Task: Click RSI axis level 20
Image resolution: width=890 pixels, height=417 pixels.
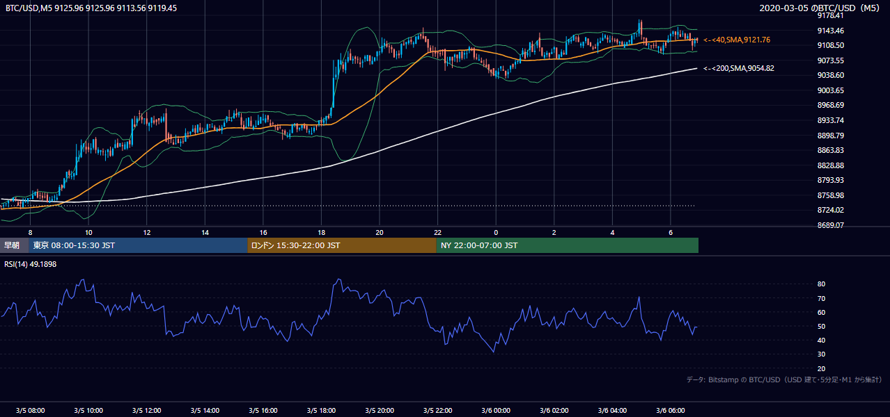Action: point(821,368)
